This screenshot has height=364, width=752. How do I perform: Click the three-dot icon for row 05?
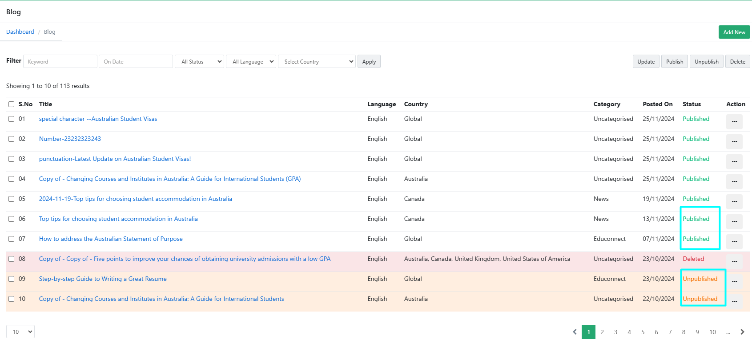(734, 201)
